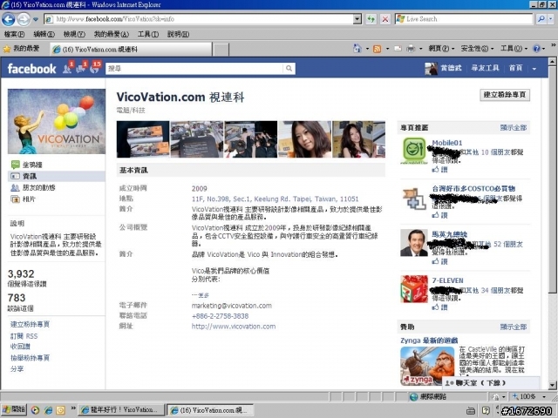Viewport: 558px width, 418px height.
Task: Expand the address bar history dropdown
Action: point(357,19)
